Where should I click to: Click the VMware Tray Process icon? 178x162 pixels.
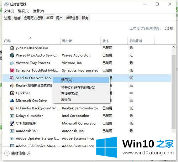pos(12,63)
